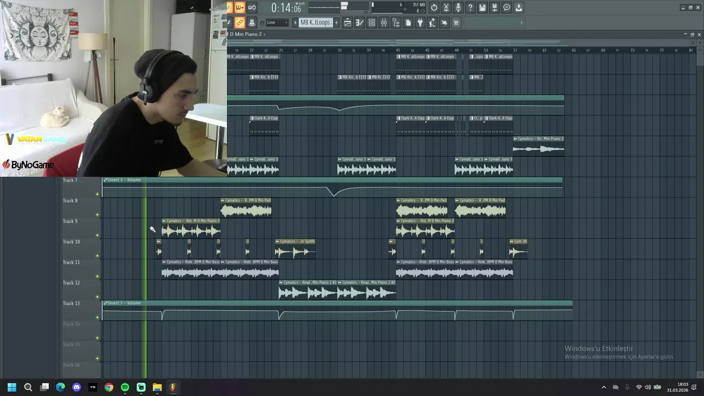Show hidden icons in the system tray
This screenshot has height=396, width=704.
click(604, 387)
